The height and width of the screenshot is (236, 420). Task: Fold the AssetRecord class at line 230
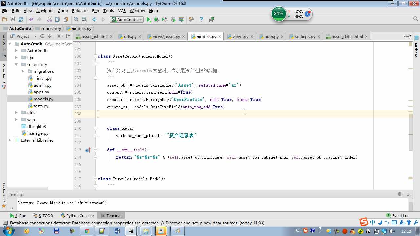coord(95,56)
